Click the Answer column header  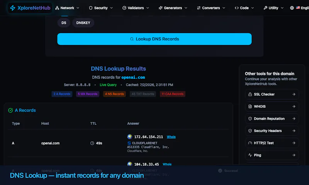[x=133, y=124]
